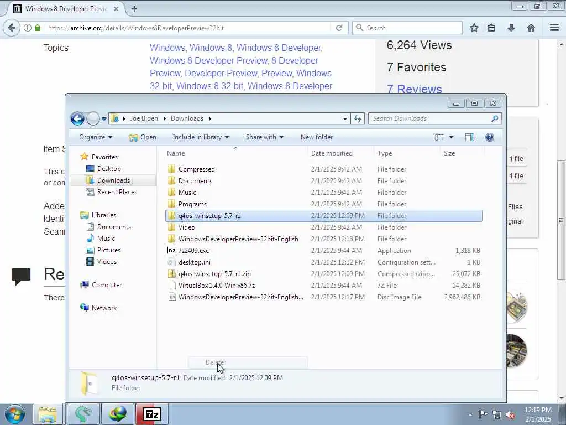Open the Videos library in the sidebar
This screenshot has width=566, height=425.
tap(107, 262)
